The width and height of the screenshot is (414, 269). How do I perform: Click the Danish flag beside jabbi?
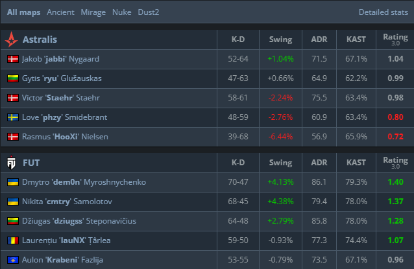pyautogui.click(x=12, y=59)
